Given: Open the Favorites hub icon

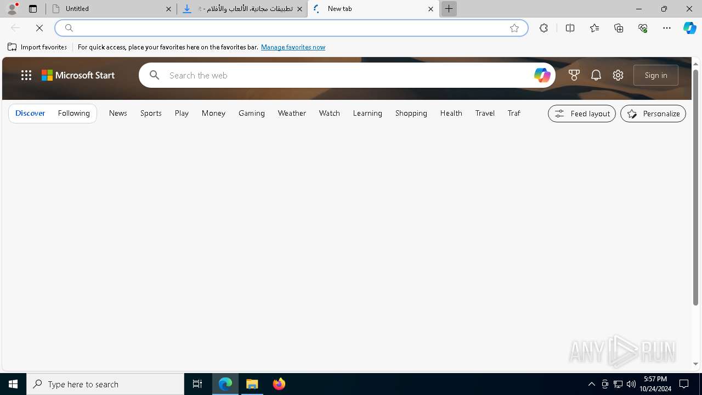Looking at the screenshot, I should pyautogui.click(x=595, y=28).
